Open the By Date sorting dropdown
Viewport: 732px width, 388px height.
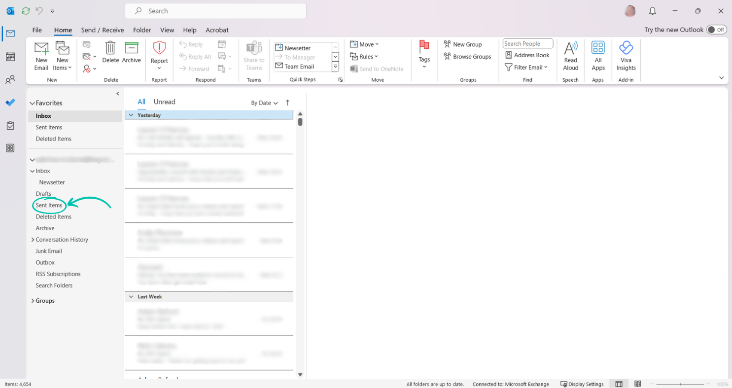point(264,103)
